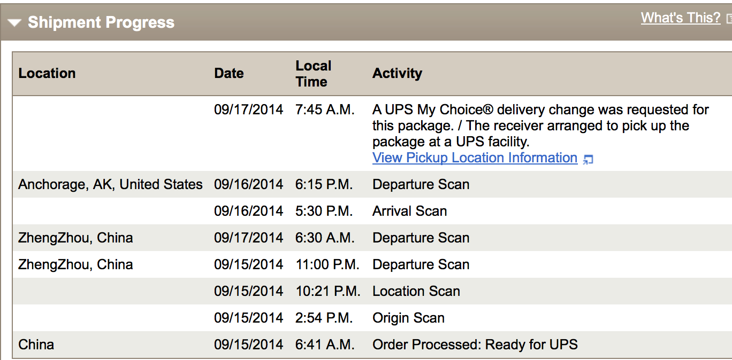Image resolution: width=732 pixels, height=360 pixels.
Task: Select the Anchorage, AK, United States cell
Action: (x=110, y=185)
